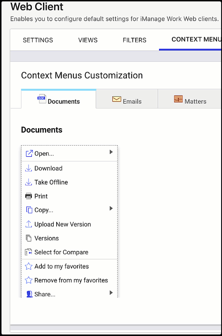Choose Upload New Version menu entry

(69, 224)
